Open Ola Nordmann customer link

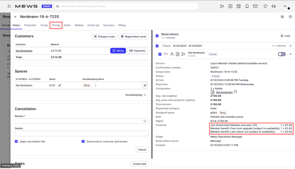(x=24, y=51)
